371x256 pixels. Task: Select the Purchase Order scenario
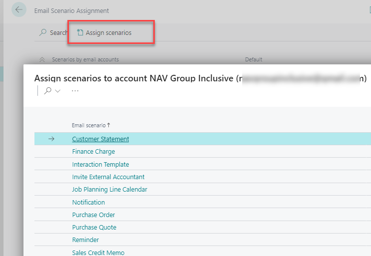click(x=93, y=215)
